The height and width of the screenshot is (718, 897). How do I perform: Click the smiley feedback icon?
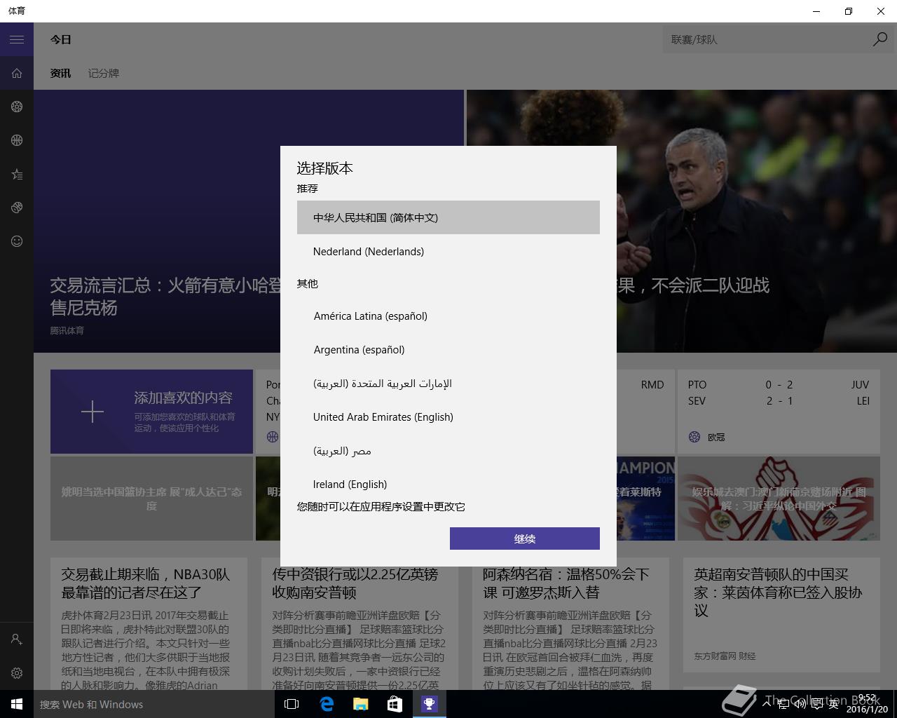(x=17, y=241)
